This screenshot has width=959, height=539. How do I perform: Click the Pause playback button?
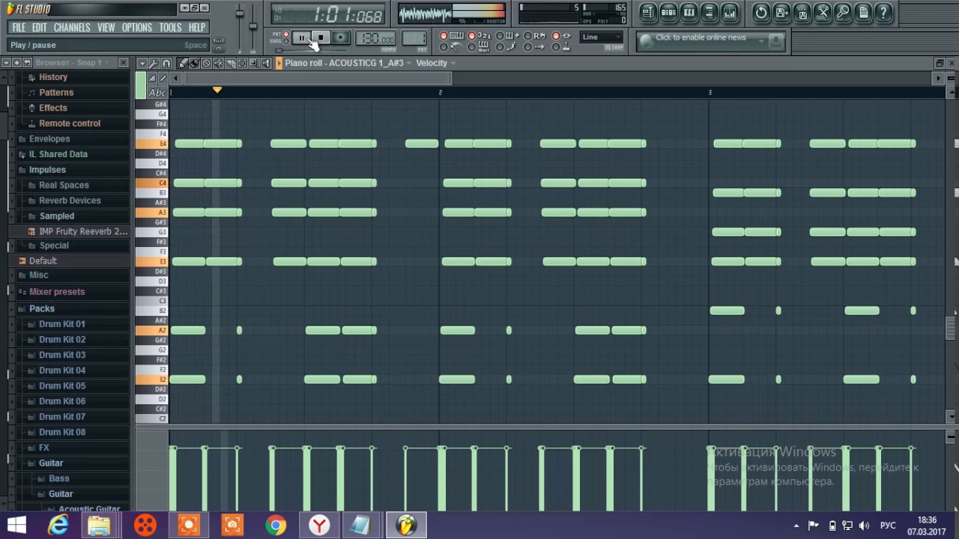click(x=302, y=37)
